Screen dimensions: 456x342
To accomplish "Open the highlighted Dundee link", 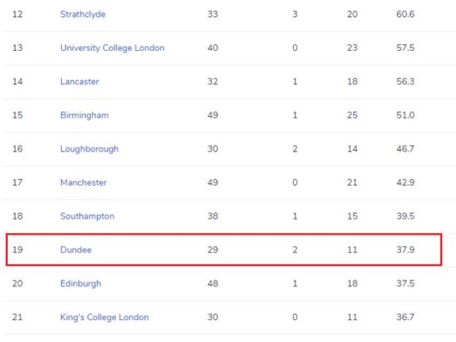I will [x=76, y=250].
